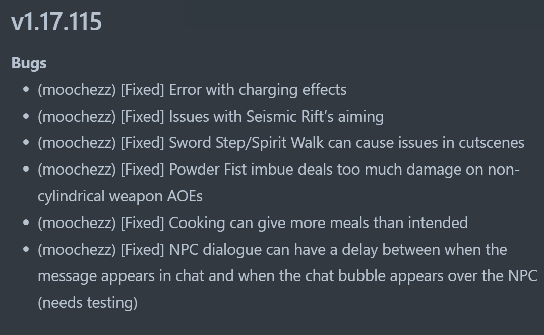This screenshot has width=544, height=335.
Task: Select the Sword Step/Spirit Walk cutscenes entry
Action: click(346, 143)
